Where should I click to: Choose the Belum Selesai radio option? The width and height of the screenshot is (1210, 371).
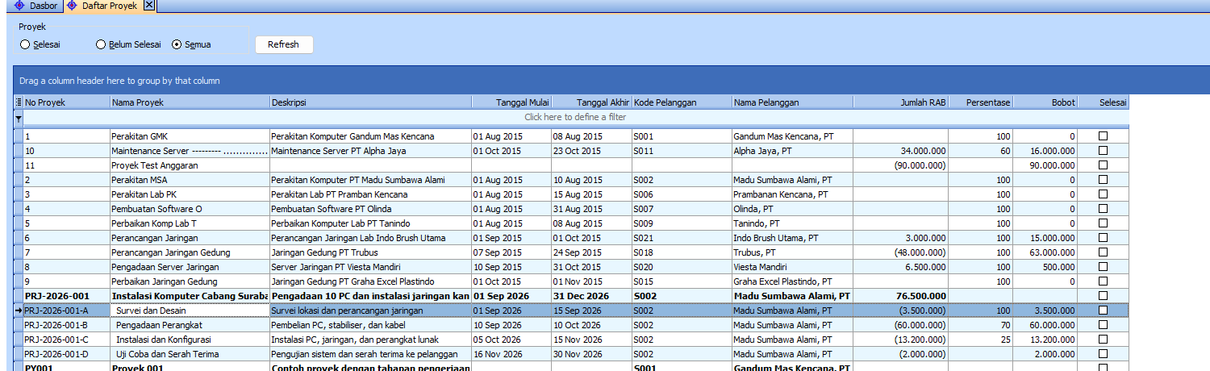101,44
